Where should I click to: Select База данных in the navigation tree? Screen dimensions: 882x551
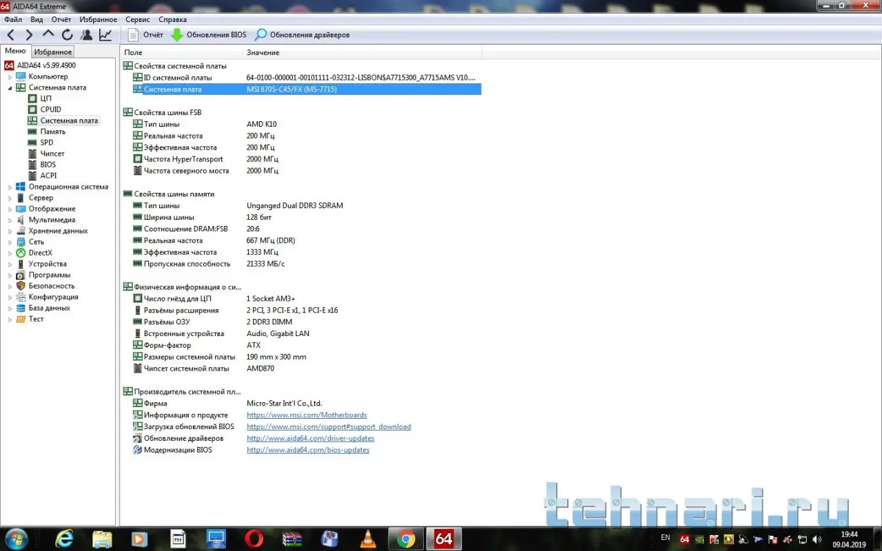click(x=49, y=308)
